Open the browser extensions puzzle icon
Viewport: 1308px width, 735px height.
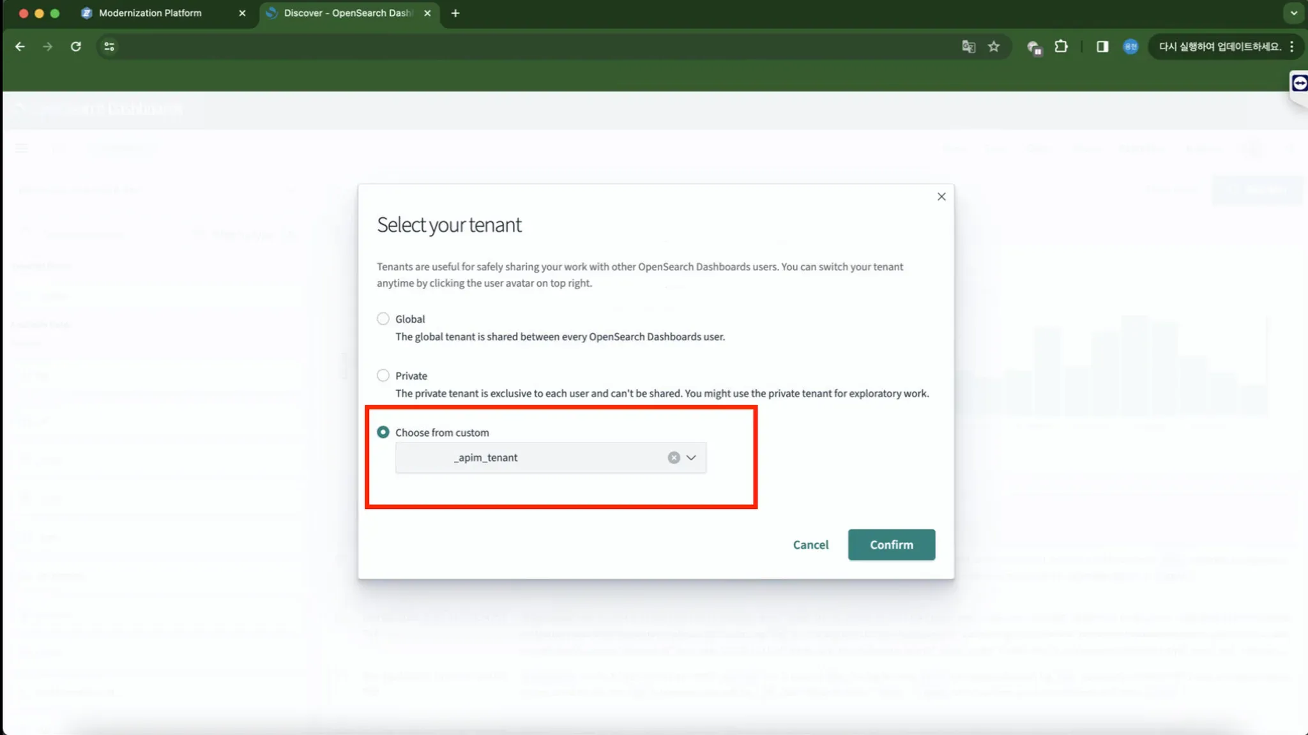coord(1061,47)
